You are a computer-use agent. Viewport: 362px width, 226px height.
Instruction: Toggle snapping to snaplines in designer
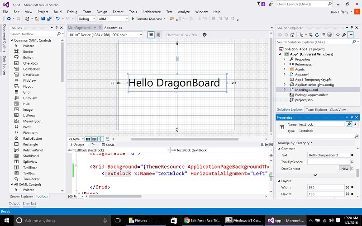point(101,139)
